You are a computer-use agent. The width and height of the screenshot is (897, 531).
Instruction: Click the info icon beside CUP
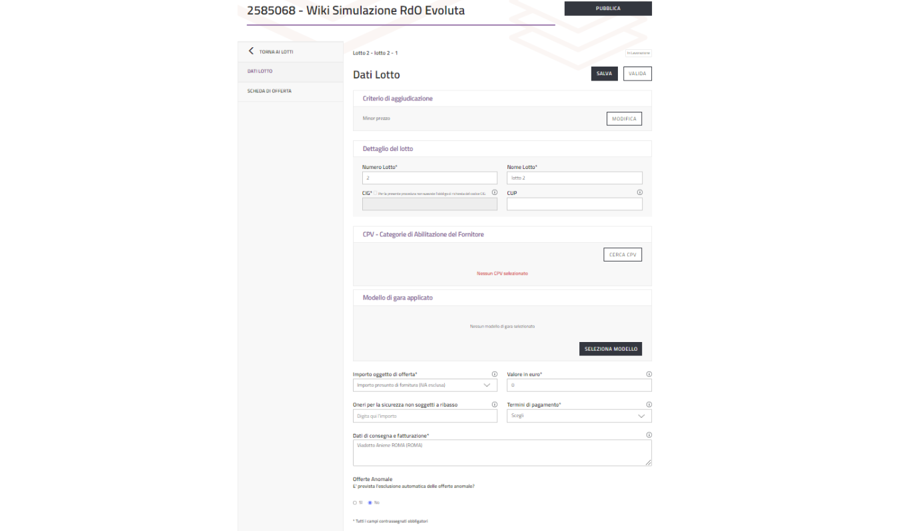click(x=639, y=192)
